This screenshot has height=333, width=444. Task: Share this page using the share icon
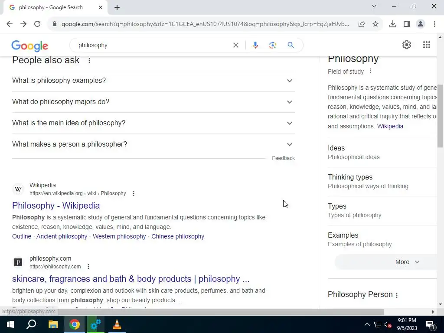(362, 24)
